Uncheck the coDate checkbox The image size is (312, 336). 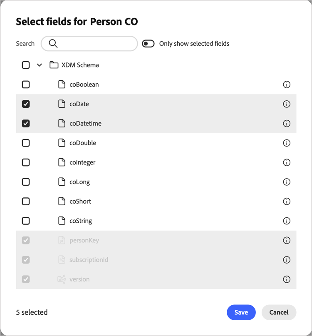pyautogui.click(x=26, y=104)
